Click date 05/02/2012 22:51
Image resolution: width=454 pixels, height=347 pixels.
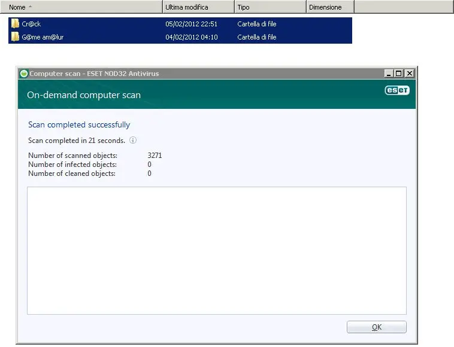192,24
